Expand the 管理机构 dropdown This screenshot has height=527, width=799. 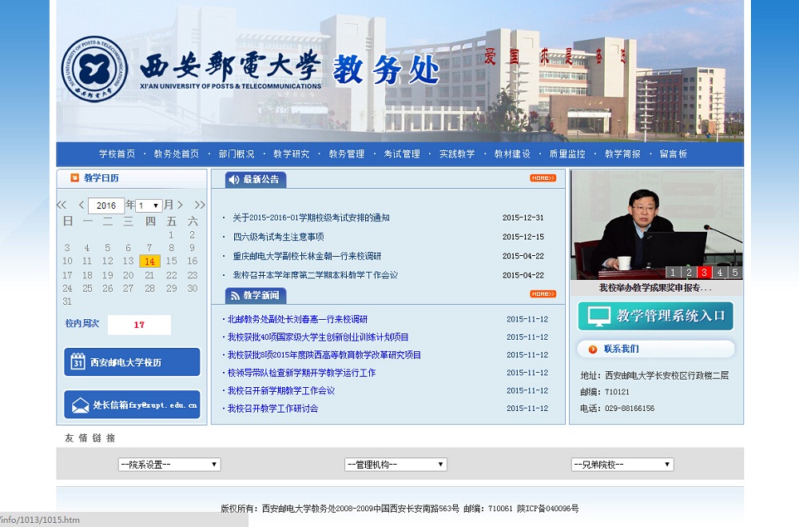pos(396,465)
